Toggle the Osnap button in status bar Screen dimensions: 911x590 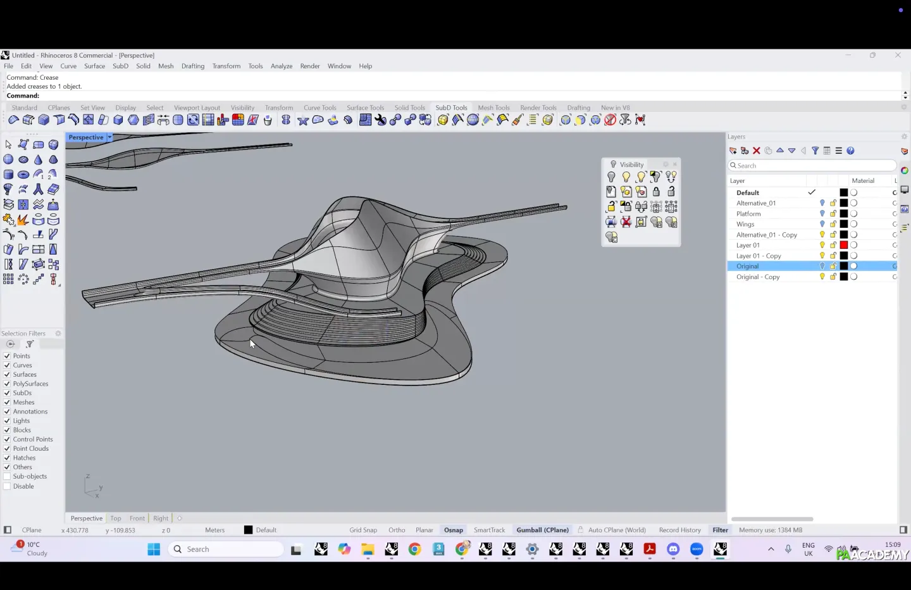453,530
